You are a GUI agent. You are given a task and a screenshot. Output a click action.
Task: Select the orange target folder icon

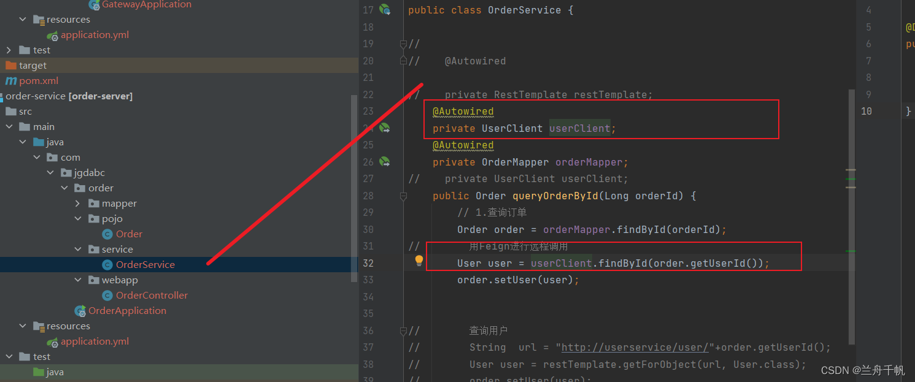10,66
